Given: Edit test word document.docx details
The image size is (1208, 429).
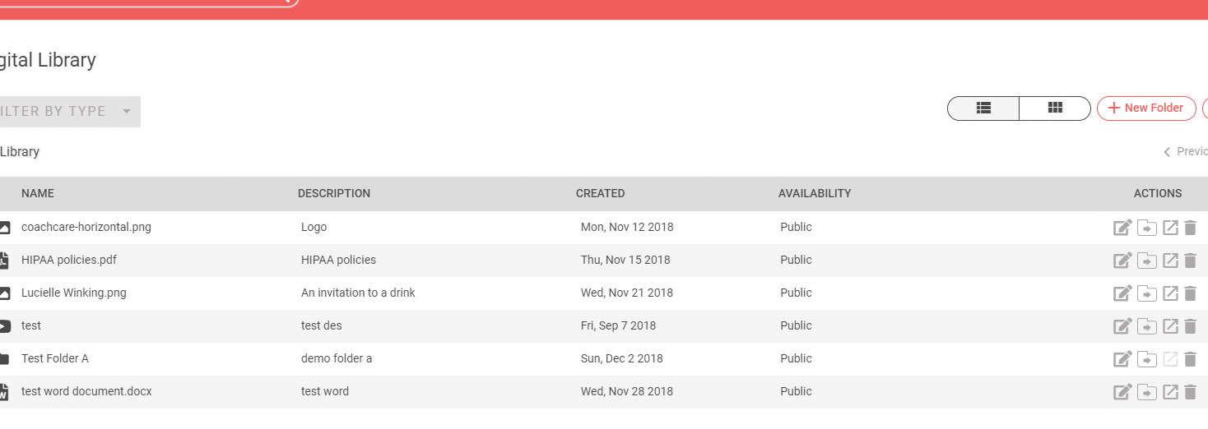Looking at the screenshot, I should point(1122,392).
